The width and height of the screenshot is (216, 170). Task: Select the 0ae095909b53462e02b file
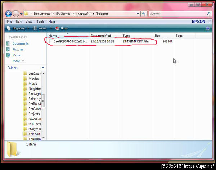point(70,41)
